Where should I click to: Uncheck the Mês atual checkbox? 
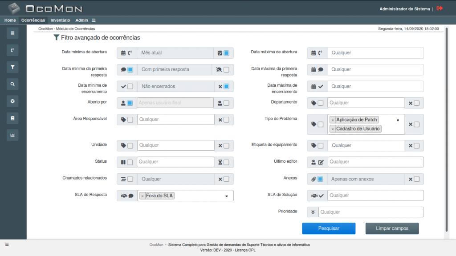click(x=226, y=53)
